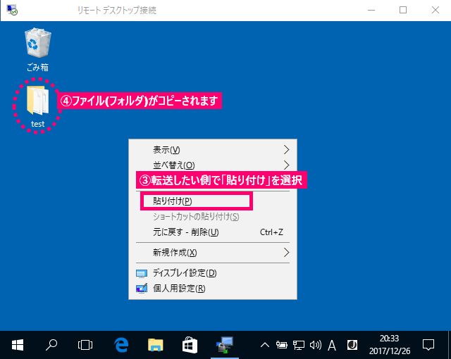Image resolution: width=451 pixels, height=359 pixels.
Task: Click the IME pad tray icon
Action: coord(352,345)
